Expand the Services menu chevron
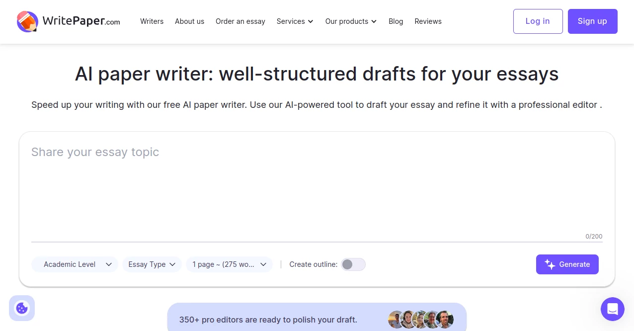 (310, 21)
